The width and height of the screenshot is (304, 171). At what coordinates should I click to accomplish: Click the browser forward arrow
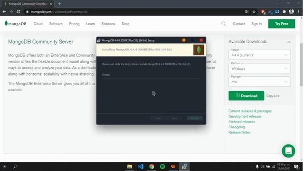click(11, 11)
